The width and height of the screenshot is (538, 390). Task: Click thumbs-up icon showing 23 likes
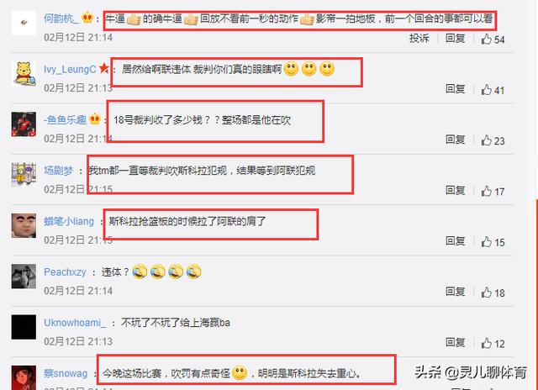pos(486,140)
